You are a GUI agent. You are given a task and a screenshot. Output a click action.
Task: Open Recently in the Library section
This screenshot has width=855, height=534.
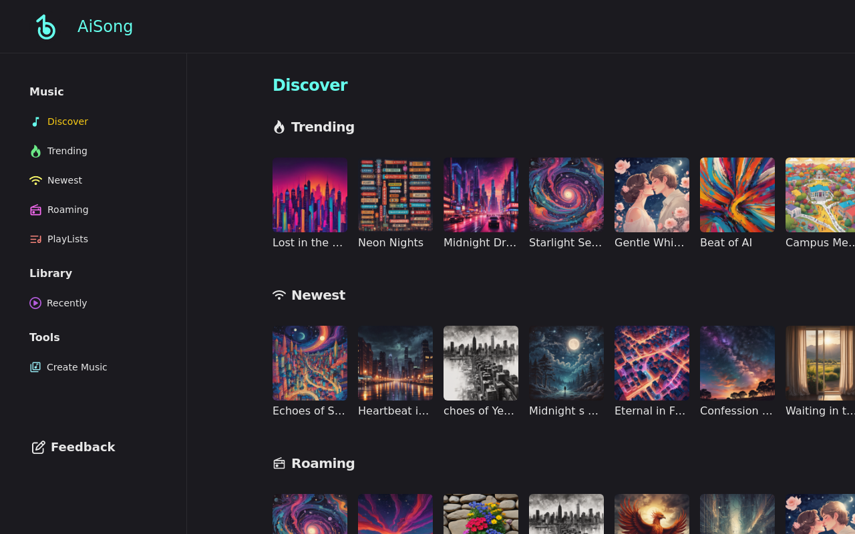[x=67, y=303]
